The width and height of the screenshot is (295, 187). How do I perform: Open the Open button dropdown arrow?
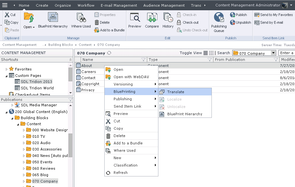34,27
